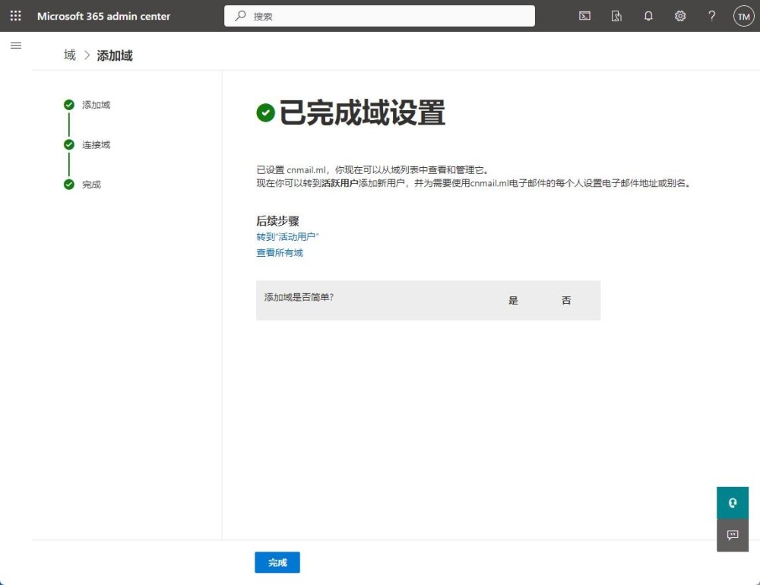Image resolution: width=760 pixels, height=585 pixels.
Task: Answer 是 to the survey question
Action: point(513,301)
